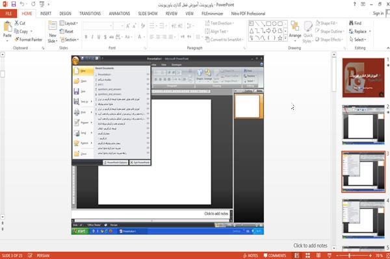This screenshot has height=259, width=390.
Task: Switch to the TRANSITIONS ribbon tab
Action: [90, 14]
